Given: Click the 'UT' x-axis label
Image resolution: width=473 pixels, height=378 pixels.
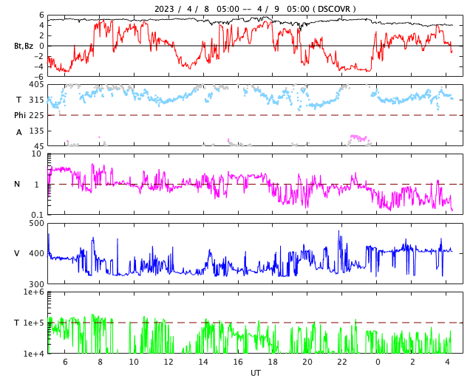Looking at the screenshot, I should point(255,373).
